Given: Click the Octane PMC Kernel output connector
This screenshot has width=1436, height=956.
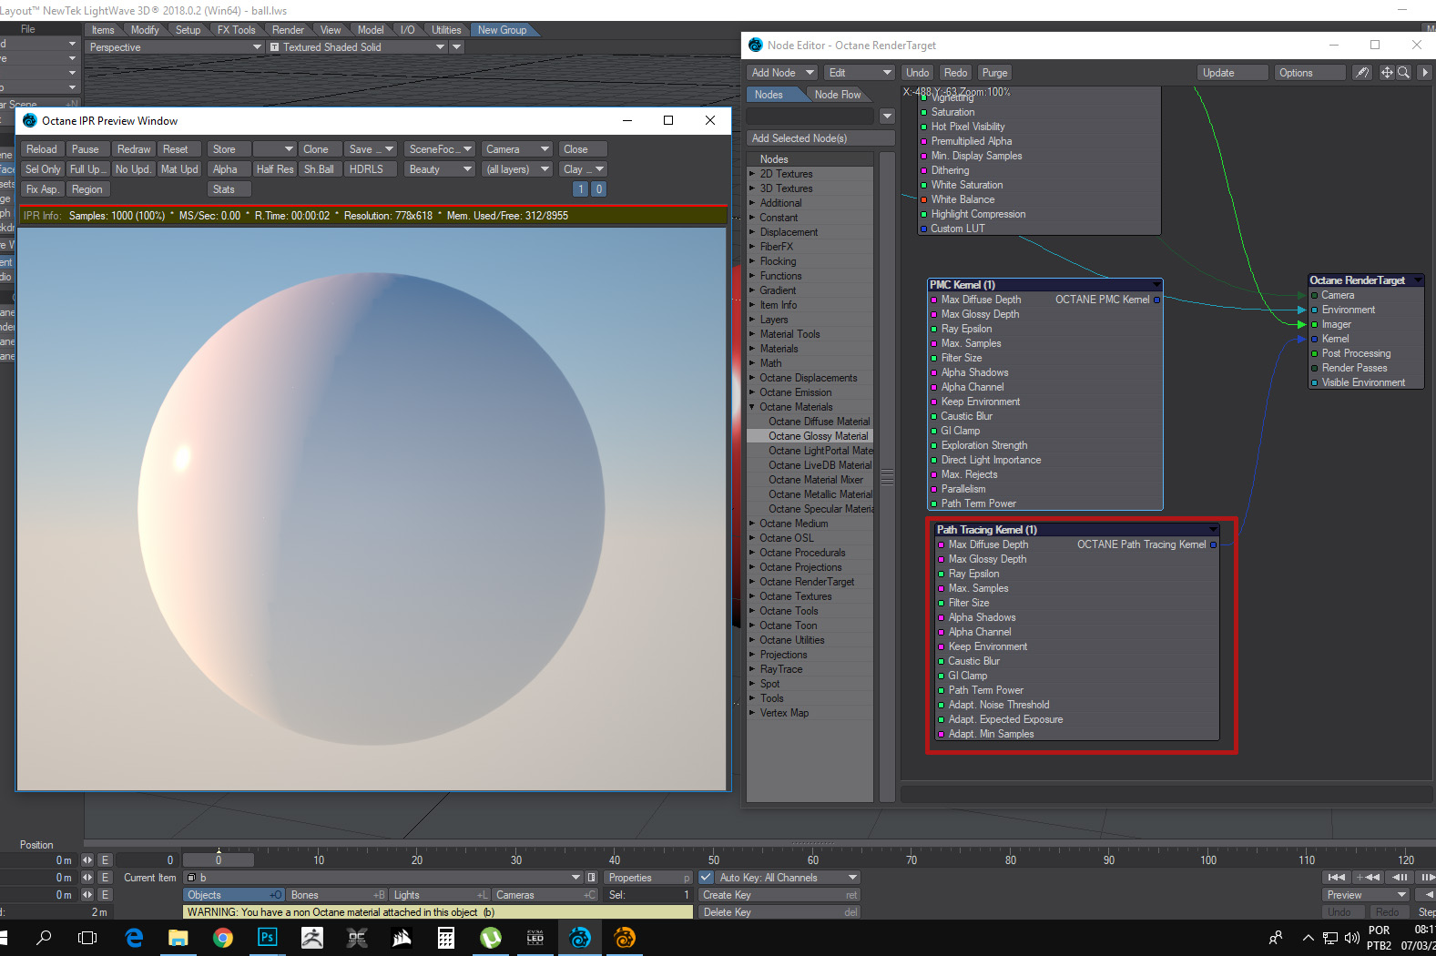Looking at the screenshot, I should click(1157, 300).
